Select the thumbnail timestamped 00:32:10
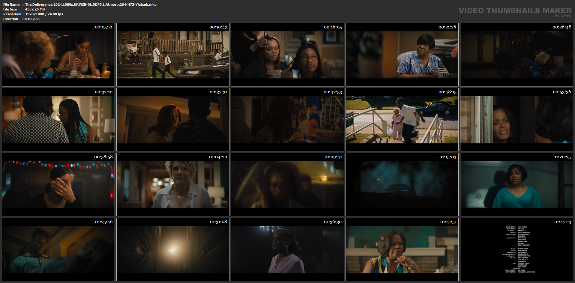This screenshot has height=283, width=575. (58, 120)
